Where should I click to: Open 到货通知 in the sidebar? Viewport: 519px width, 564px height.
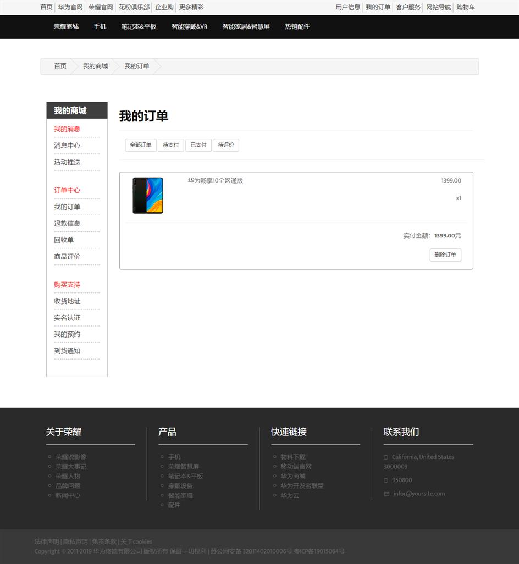click(67, 351)
